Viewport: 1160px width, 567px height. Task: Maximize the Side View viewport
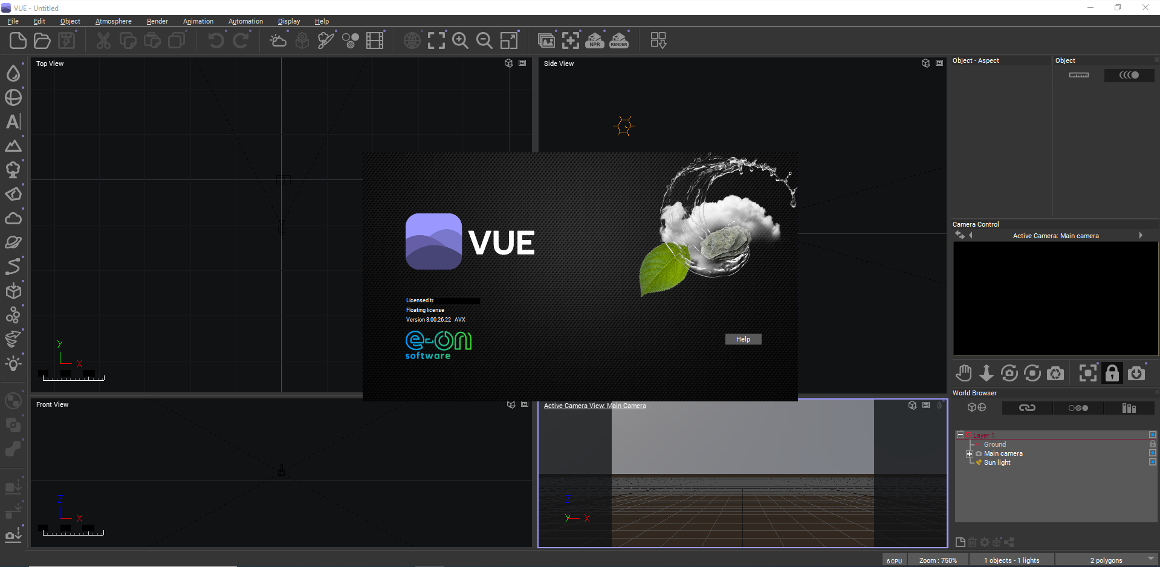click(939, 63)
